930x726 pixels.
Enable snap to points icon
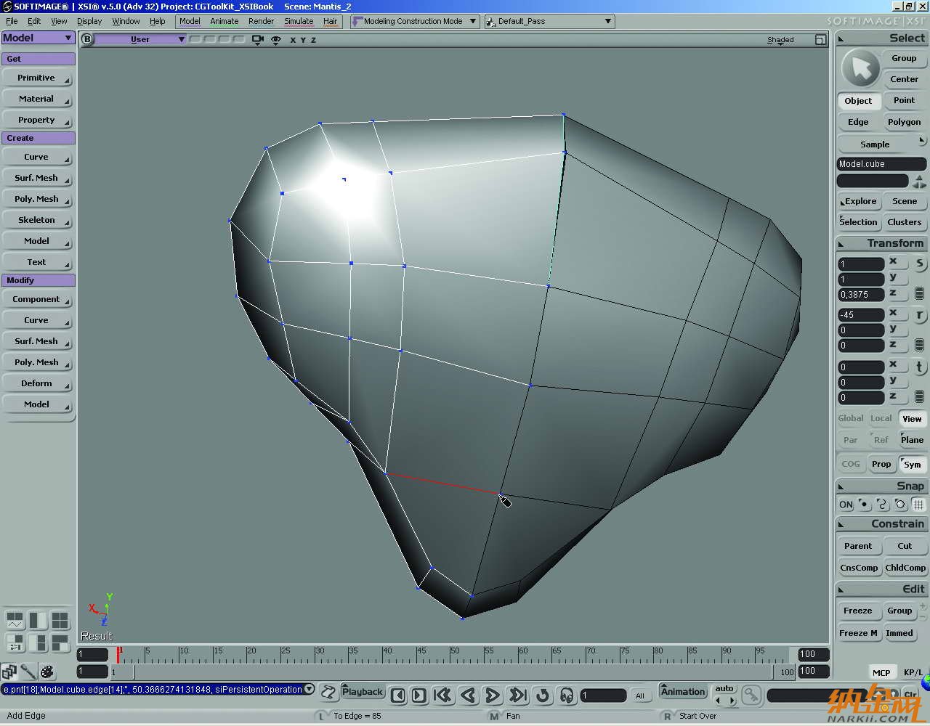(x=864, y=505)
